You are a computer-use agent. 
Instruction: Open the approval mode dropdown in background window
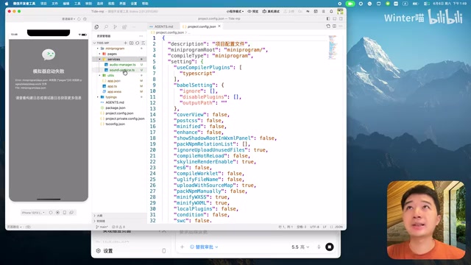pos(205,247)
